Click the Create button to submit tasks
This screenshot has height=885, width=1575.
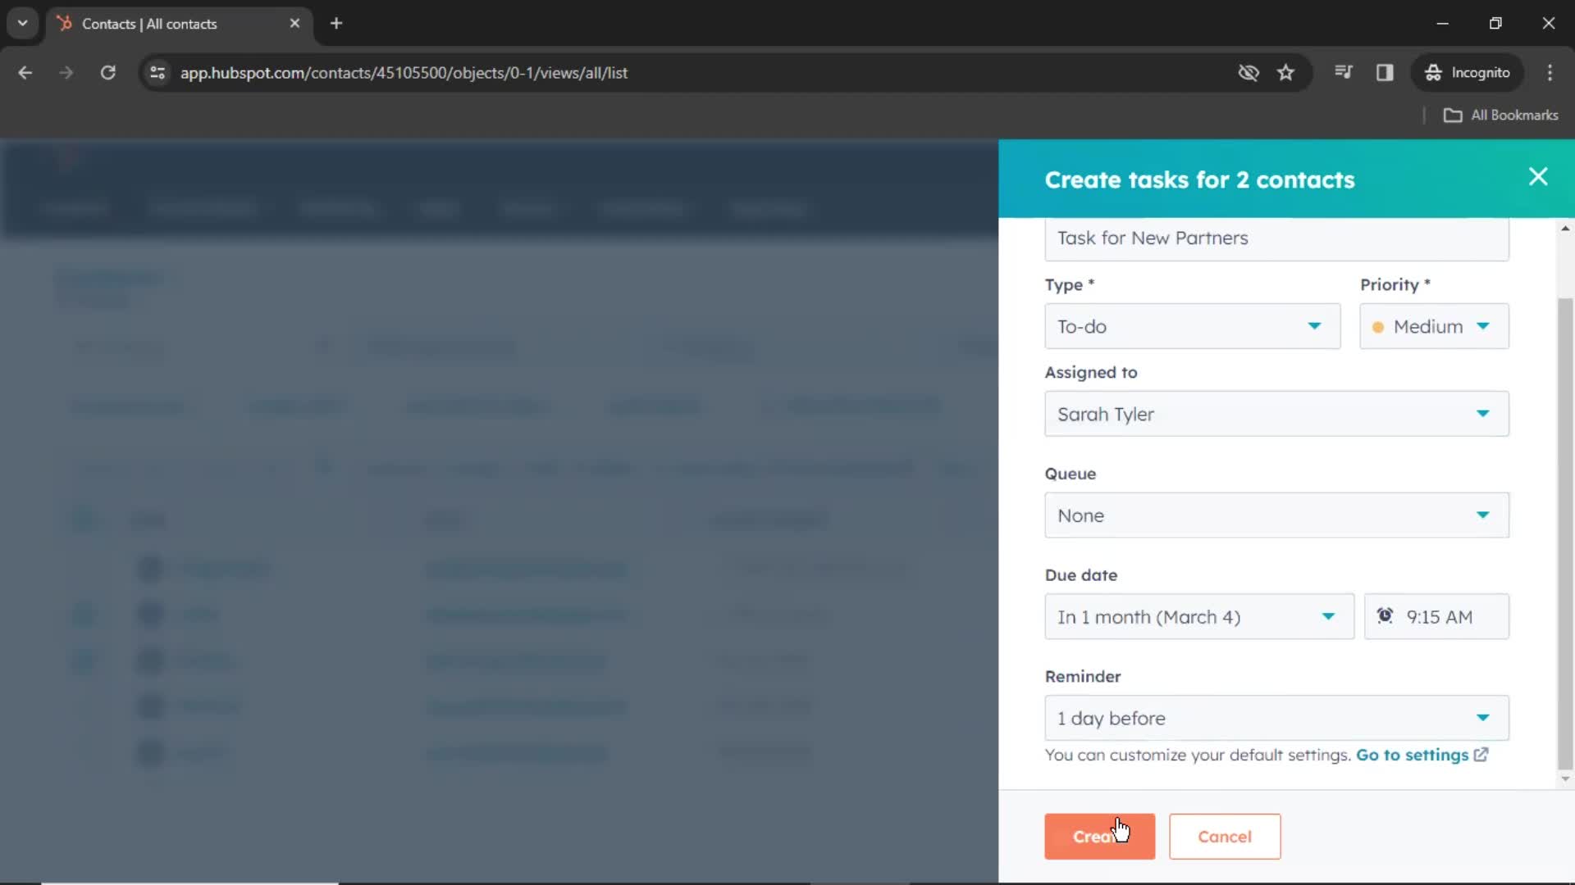click(x=1100, y=837)
